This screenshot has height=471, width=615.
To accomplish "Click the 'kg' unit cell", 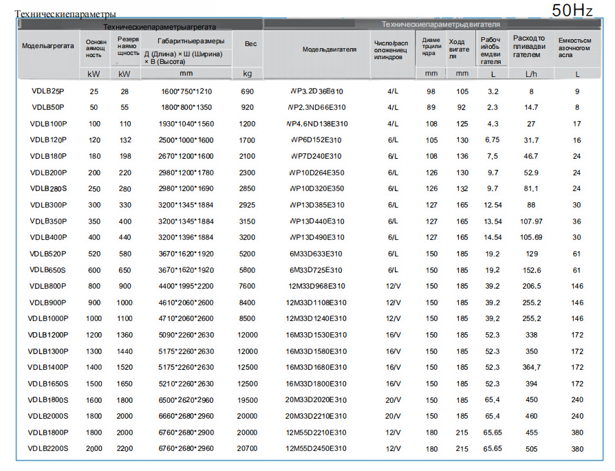I will [248, 74].
